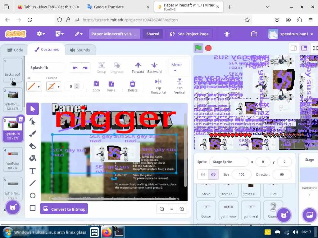
Task: Open the speedrun_ban1 account menu
Action: tap(291, 34)
